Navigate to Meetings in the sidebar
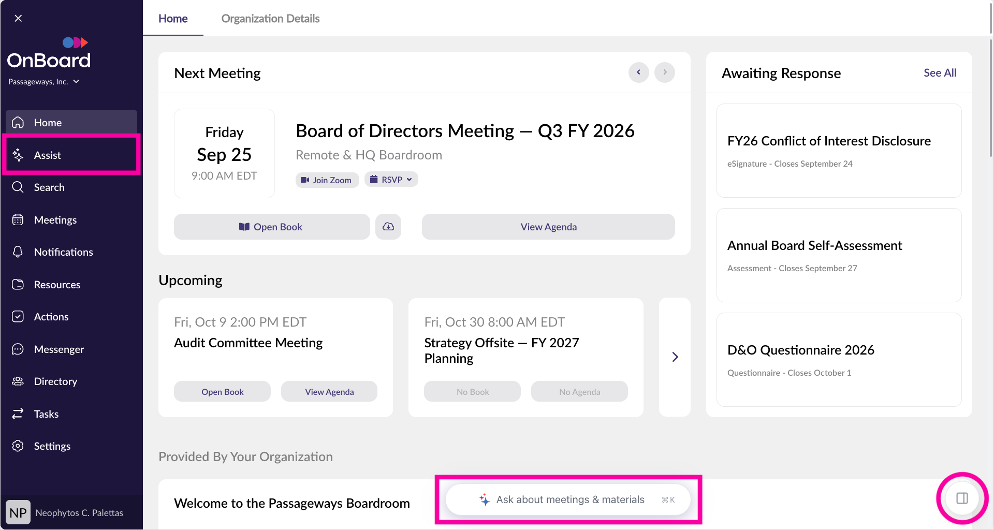Image resolution: width=994 pixels, height=530 pixels. tap(71, 220)
